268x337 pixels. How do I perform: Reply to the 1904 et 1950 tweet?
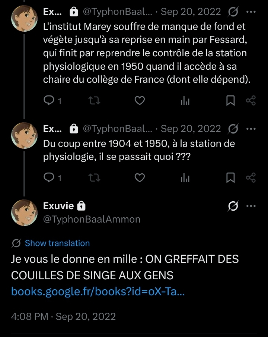50,178
